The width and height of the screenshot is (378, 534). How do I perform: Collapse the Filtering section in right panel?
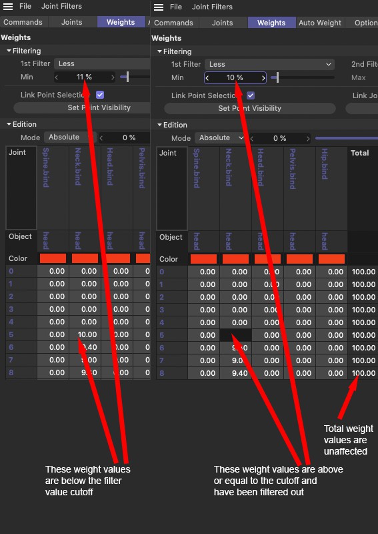159,52
